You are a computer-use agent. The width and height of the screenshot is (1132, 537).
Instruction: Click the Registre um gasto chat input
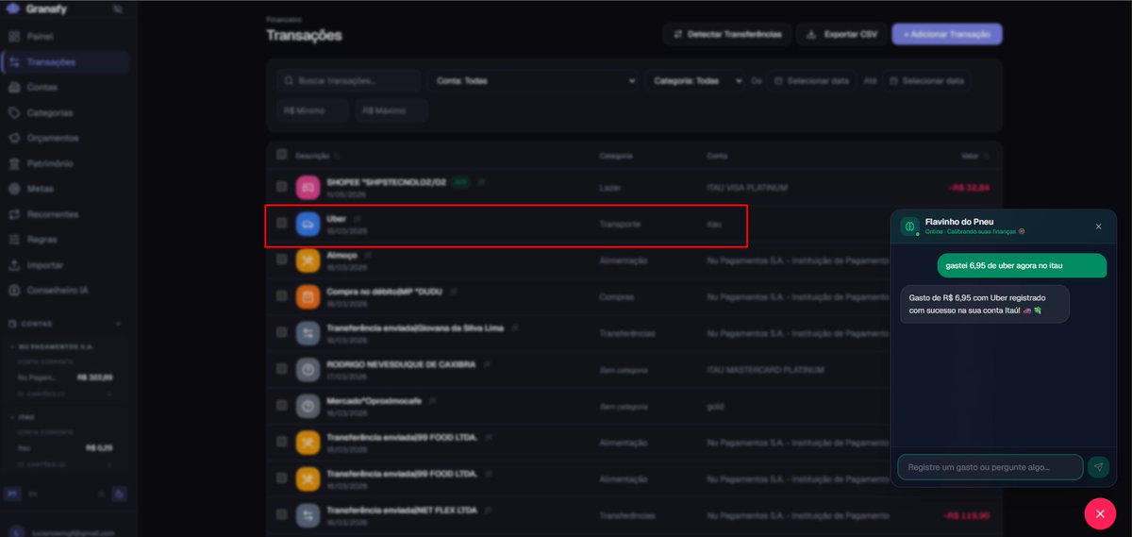(x=990, y=467)
